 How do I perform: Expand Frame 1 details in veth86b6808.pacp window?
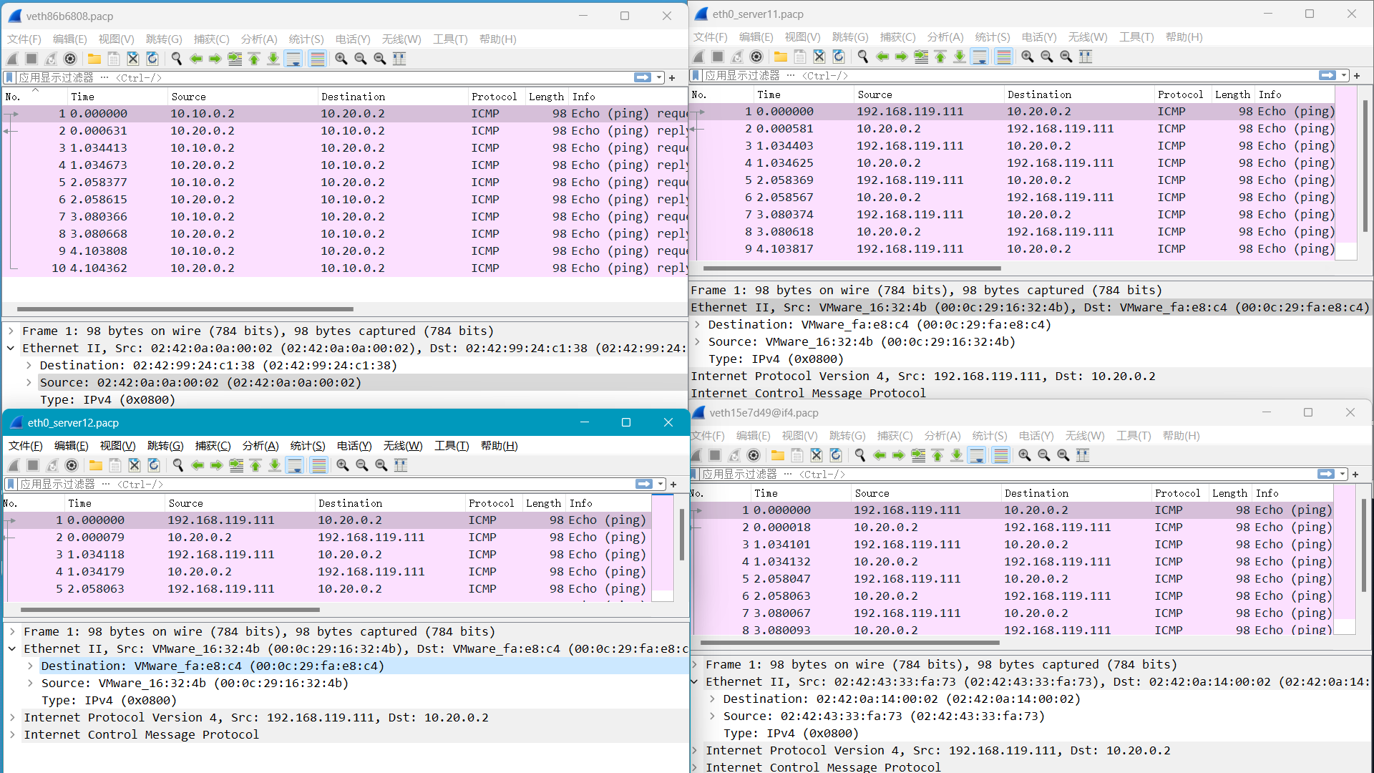(11, 331)
